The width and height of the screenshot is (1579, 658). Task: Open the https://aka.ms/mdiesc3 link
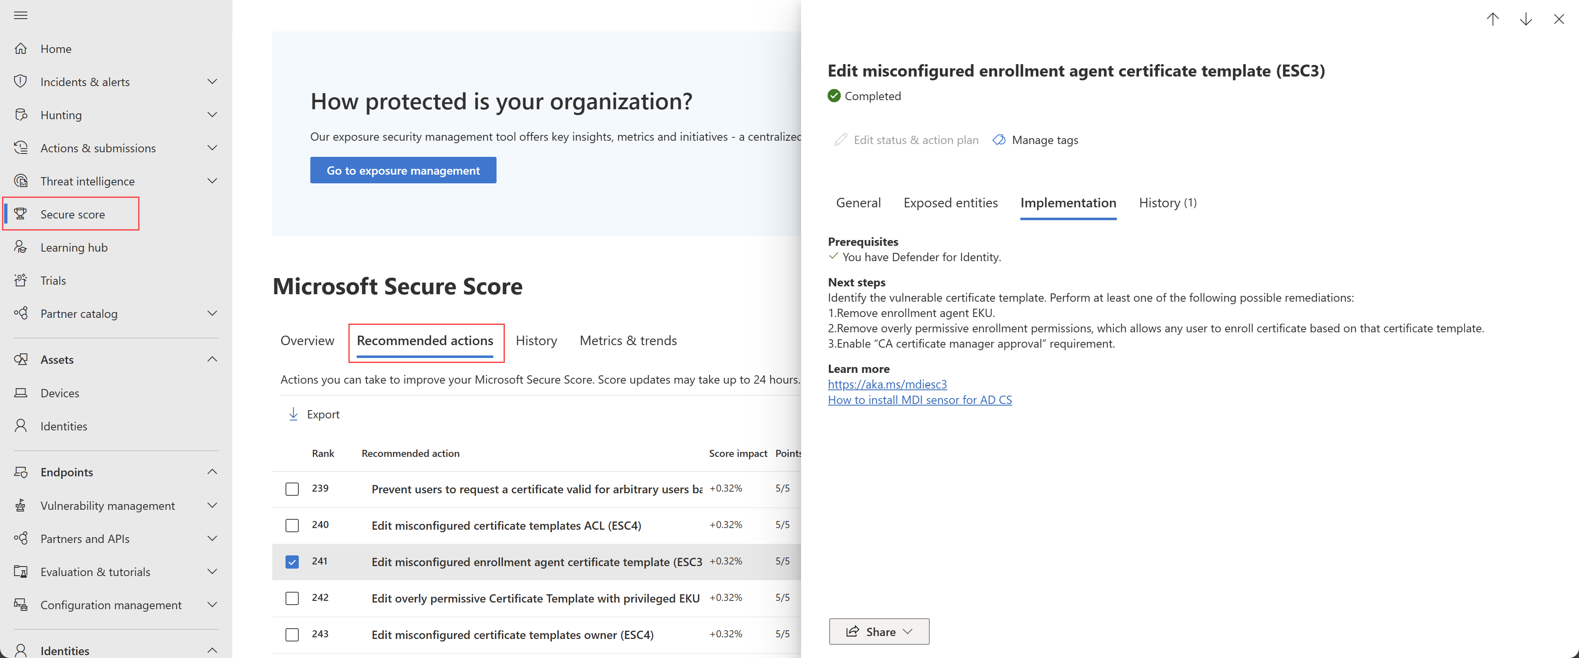tap(887, 384)
